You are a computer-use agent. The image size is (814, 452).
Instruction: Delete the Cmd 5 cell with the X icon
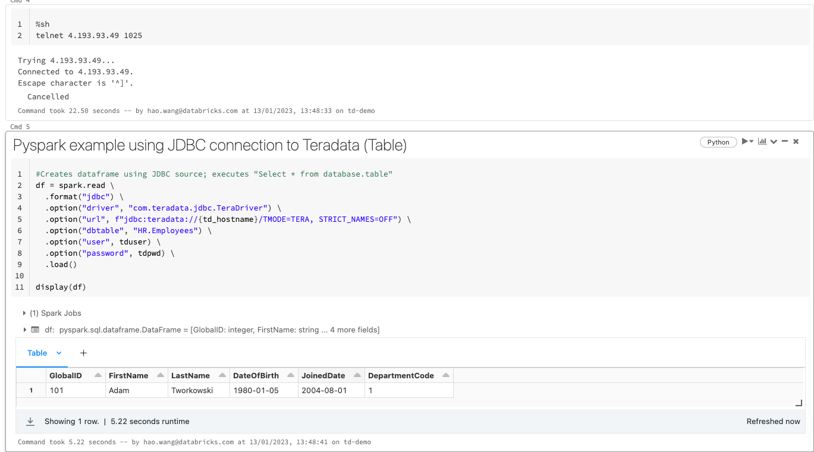pos(796,142)
